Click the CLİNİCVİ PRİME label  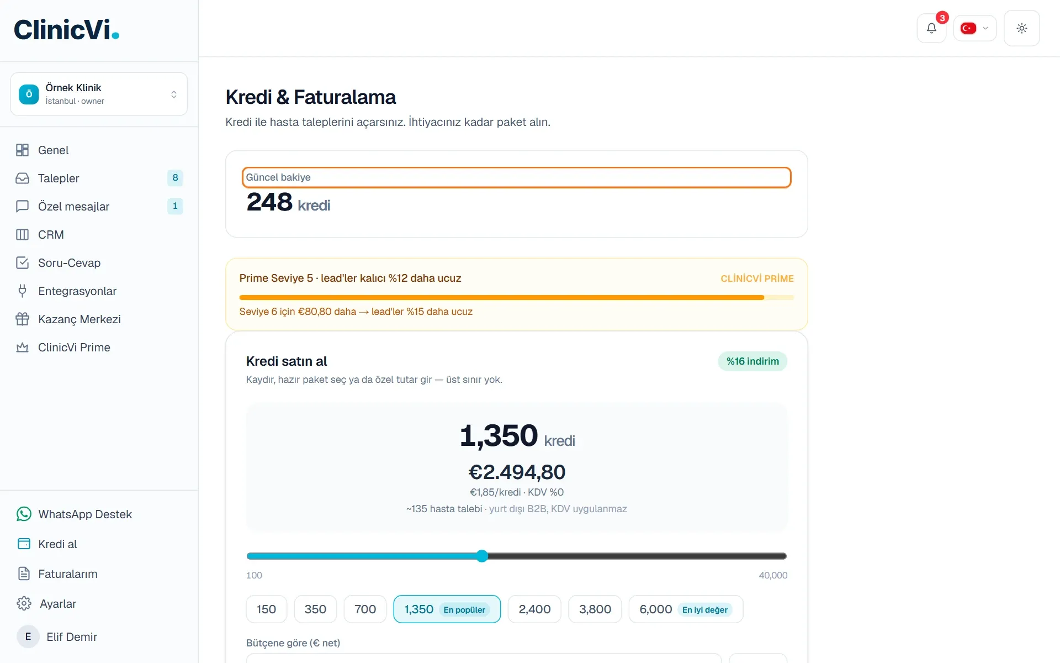click(757, 279)
